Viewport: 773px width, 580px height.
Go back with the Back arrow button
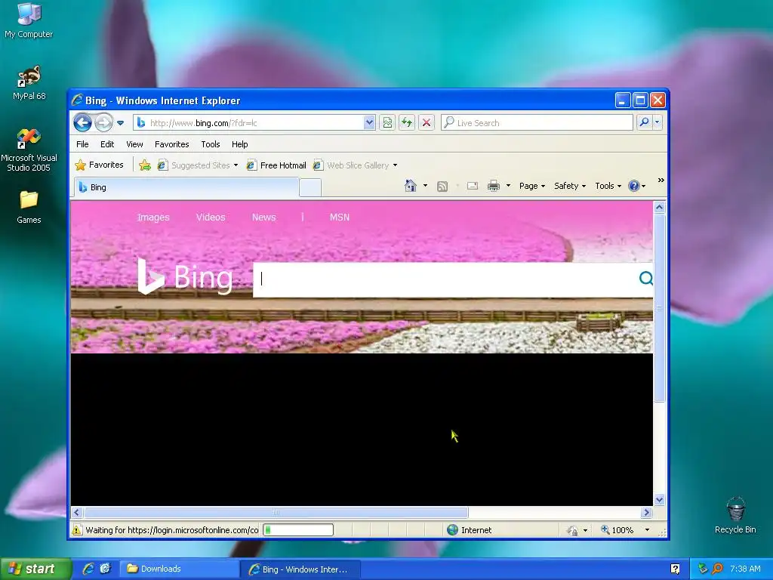coord(82,122)
